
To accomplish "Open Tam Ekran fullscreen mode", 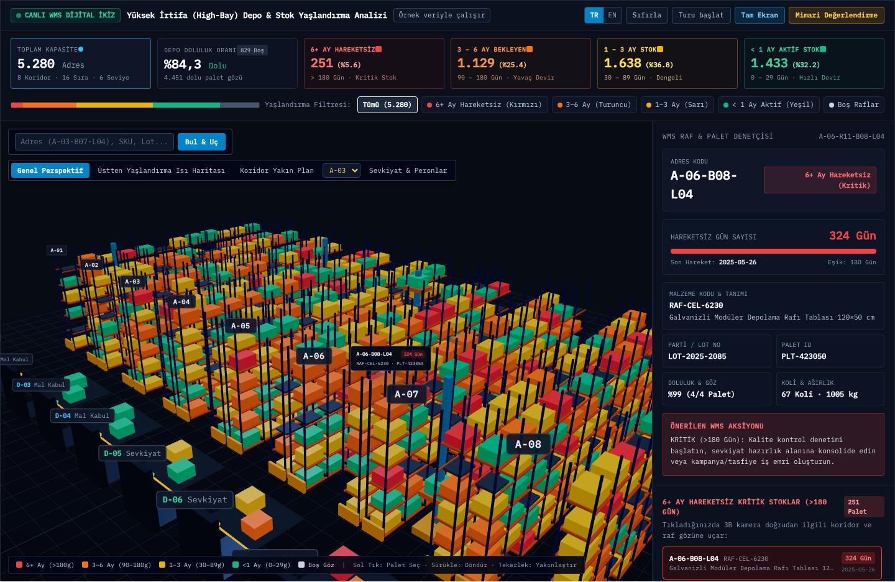I will 760,15.
